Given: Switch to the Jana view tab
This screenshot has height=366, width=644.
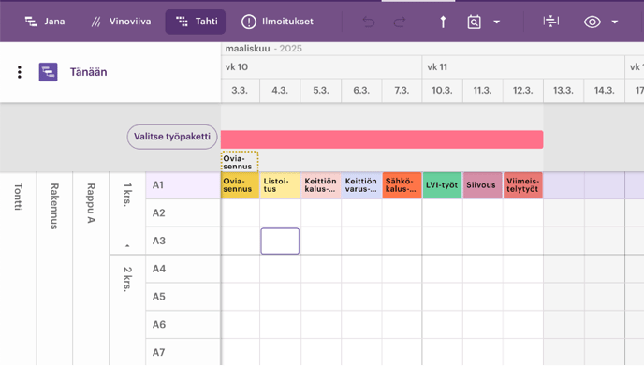Looking at the screenshot, I should pos(45,22).
